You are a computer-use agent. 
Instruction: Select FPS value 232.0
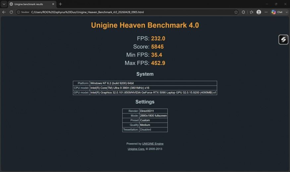[x=158, y=39]
